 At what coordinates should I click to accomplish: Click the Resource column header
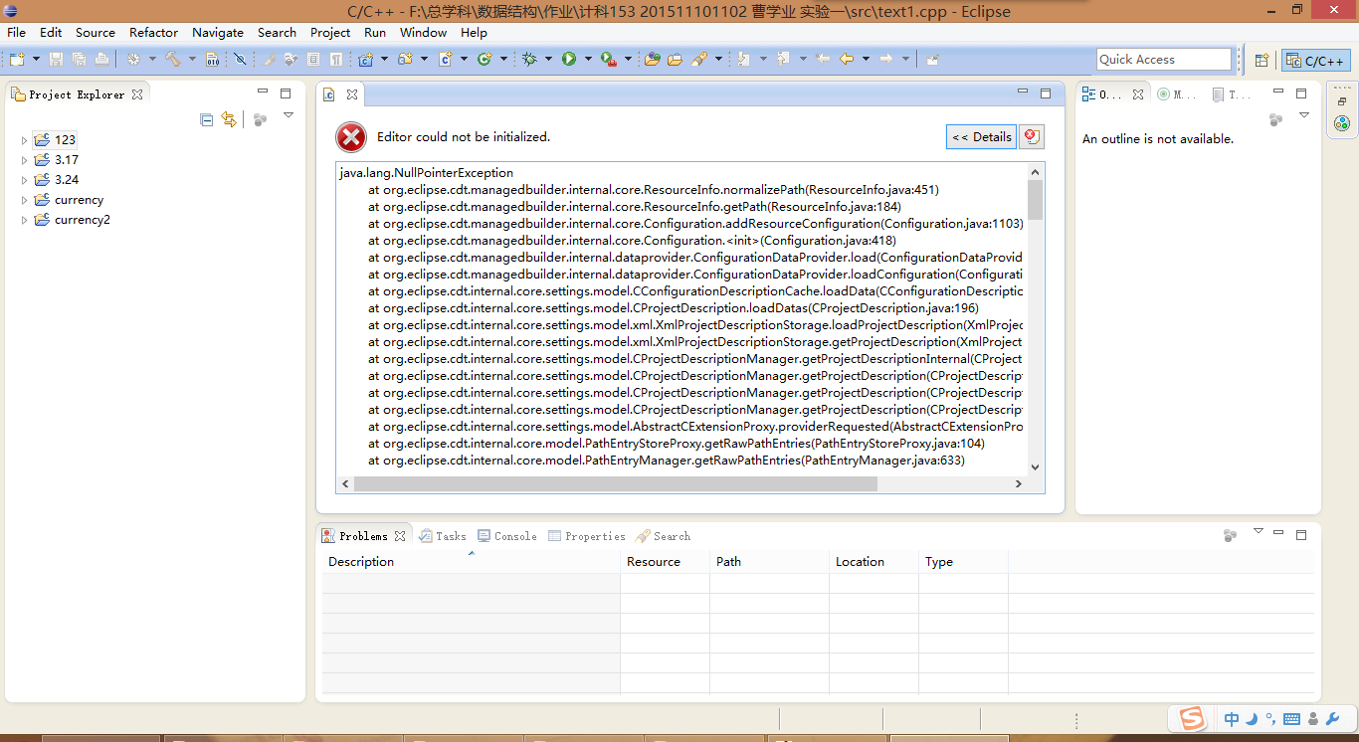[665, 562]
